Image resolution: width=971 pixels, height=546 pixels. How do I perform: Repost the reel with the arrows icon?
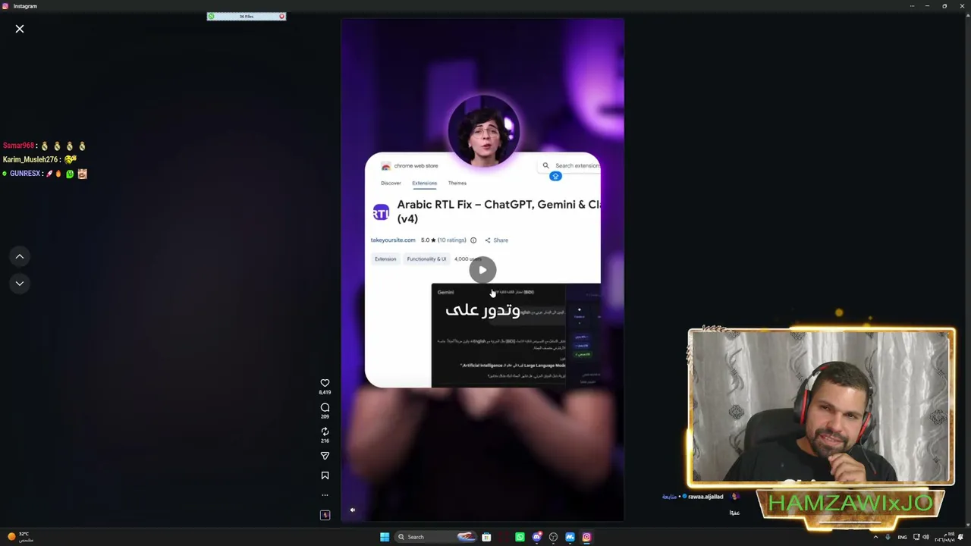[x=325, y=431]
